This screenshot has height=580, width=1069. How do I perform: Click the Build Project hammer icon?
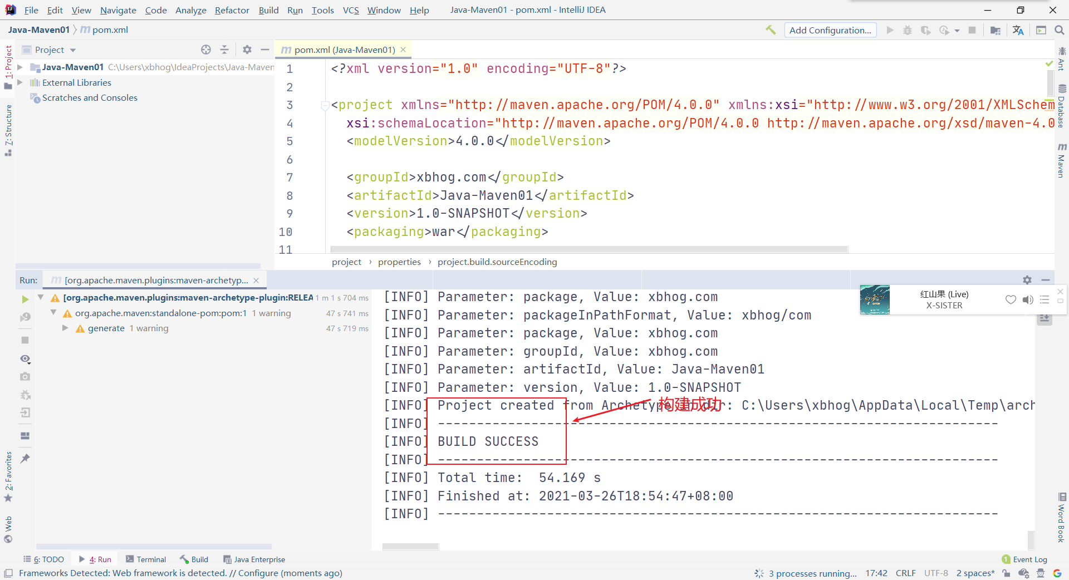tap(771, 30)
